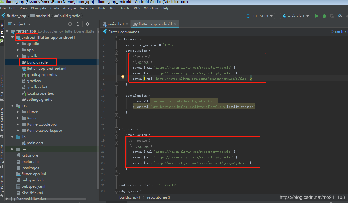Screen dimensions: 348x203
Task: Open the main.dart run configuration dropdown
Action: pos(295,16)
